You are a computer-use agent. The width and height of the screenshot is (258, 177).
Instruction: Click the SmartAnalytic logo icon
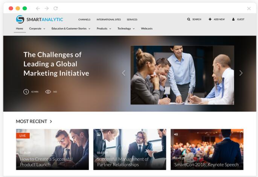(x=20, y=19)
